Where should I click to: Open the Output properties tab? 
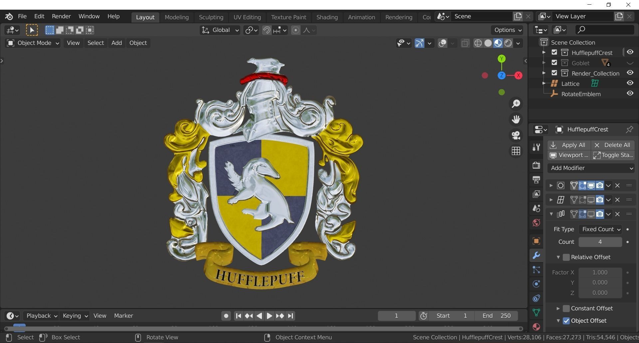click(x=536, y=180)
